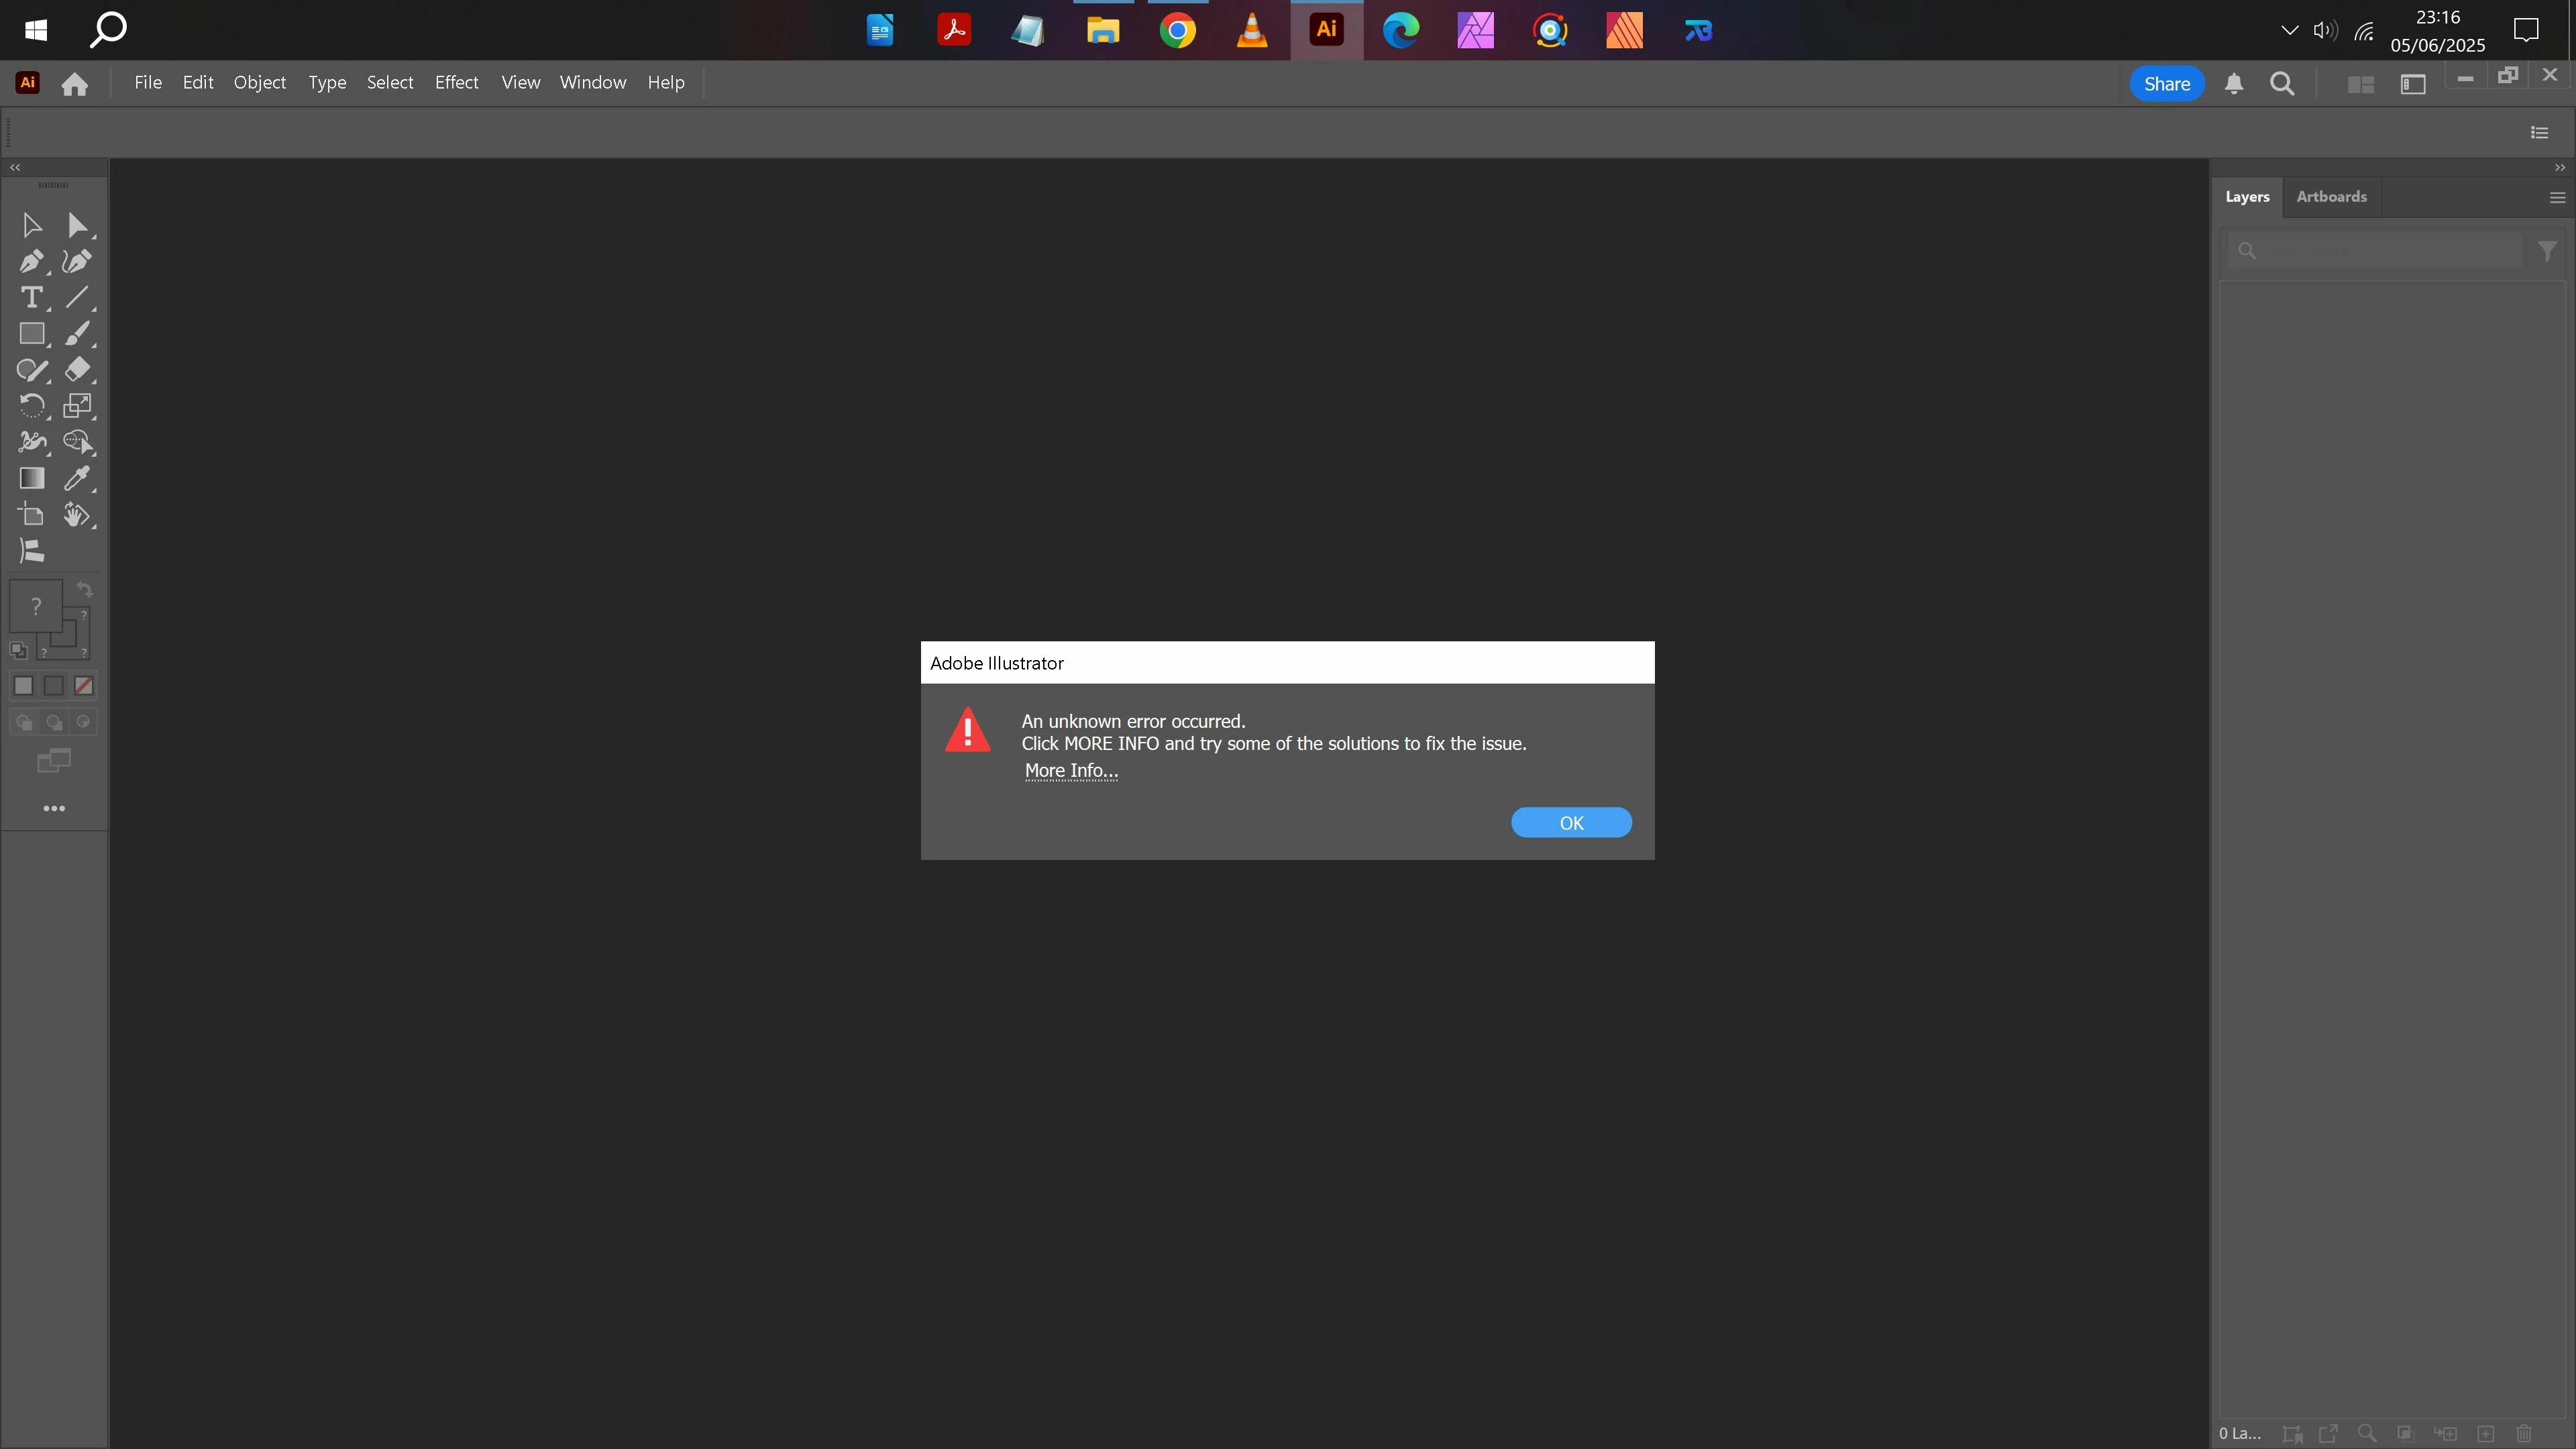Pick the Shape Builder tool
Image resolution: width=2576 pixels, height=1449 pixels.
(77, 442)
